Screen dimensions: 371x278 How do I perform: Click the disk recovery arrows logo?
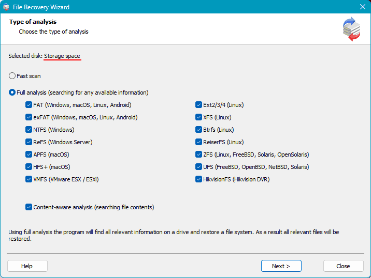coord(351,29)
